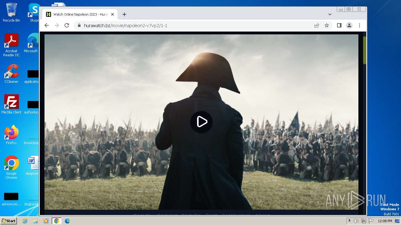Go back to previous page

47,25
